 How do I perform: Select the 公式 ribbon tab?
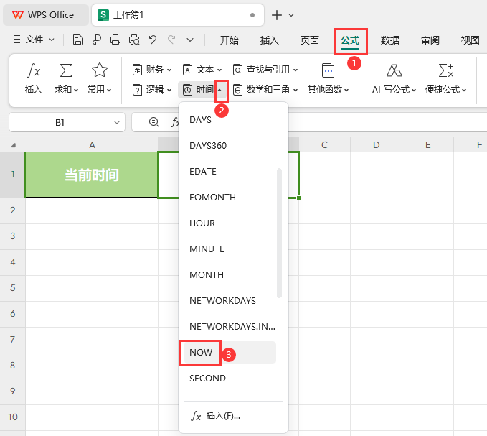coord(350,40)
